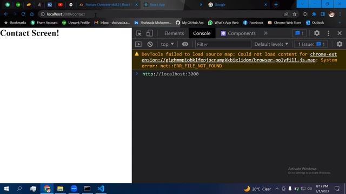Open the volume control in system tray
This screenshot has height=194, width=346.
[310, 189]
